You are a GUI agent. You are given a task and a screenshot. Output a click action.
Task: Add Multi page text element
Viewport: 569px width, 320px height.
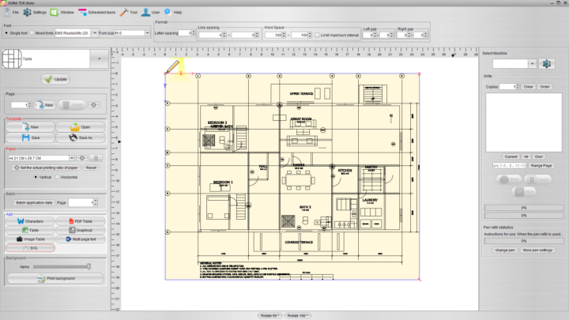[x=81, y=239]
